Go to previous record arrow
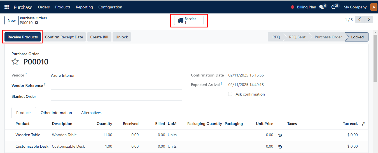The image size is (378, 153). 360,19
